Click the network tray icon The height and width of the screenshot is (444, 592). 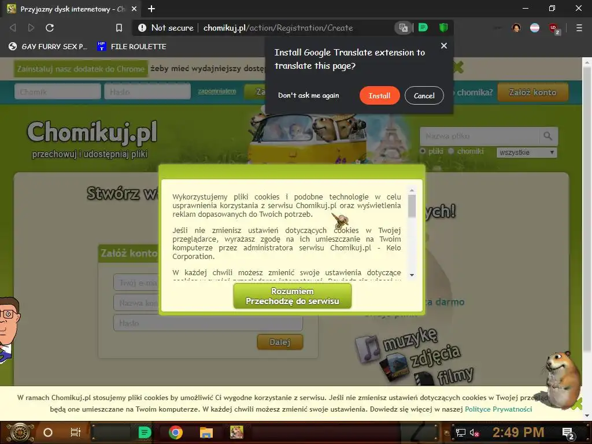pyautogui.click(x=461, y=432)
